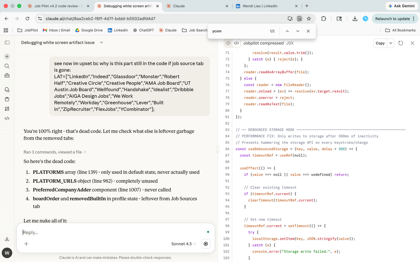Open user avatar W menu
Screen dimensions: 420x262
(x=7, y=253)
